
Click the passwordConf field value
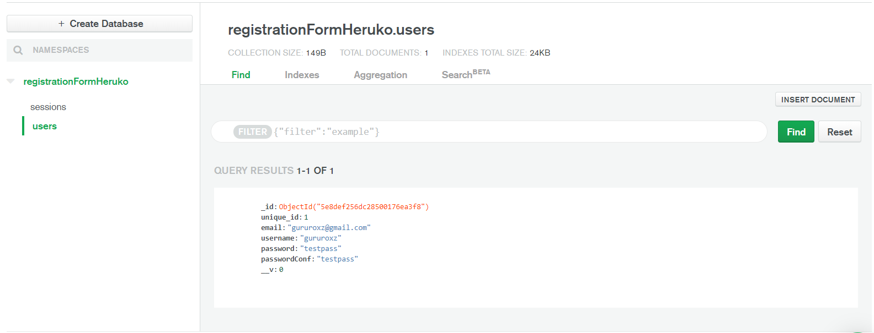[337, 259]
